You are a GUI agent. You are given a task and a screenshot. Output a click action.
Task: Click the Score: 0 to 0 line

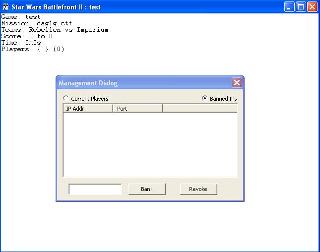27,36
